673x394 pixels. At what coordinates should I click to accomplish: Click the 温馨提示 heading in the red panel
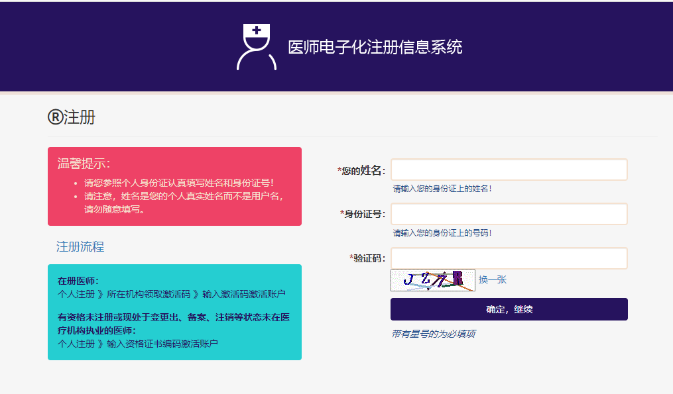(84, 164)
